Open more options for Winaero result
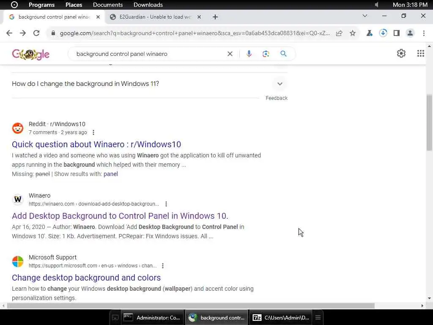The width and height of the screenshot is (433, 325). coord(166,204)
